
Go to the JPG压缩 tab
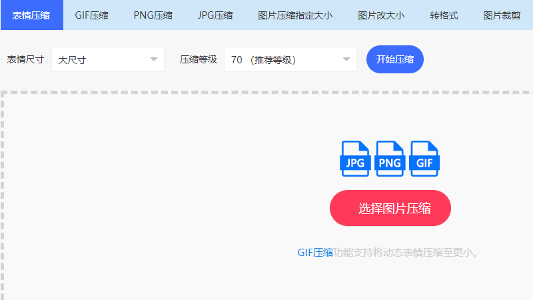coord(215,15)
